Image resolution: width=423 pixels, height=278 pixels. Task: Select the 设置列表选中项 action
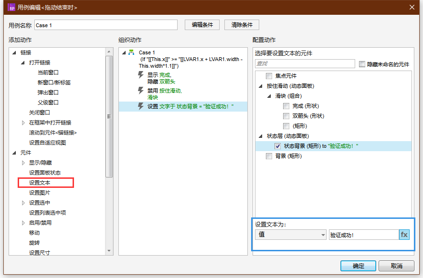pos(47,213)
